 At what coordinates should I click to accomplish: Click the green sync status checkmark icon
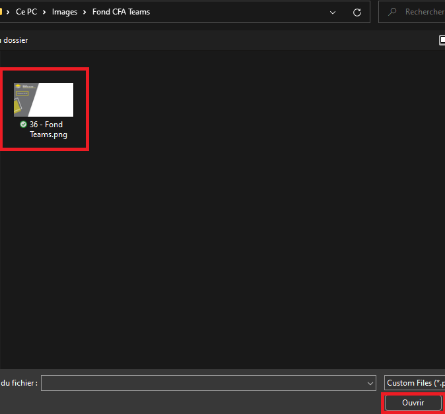(24, 125)
